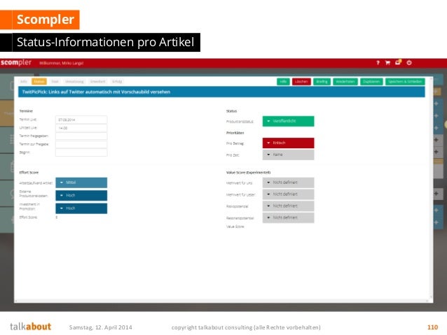Click the Termin Live date field
The width and height of the screenshot is (447, 335).
click(81, 120)
